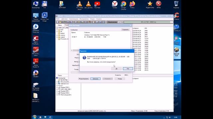
Task: Open the Windows 7 Ultimate folder icon
Action: pyautogui.click(x=36, y=98)
